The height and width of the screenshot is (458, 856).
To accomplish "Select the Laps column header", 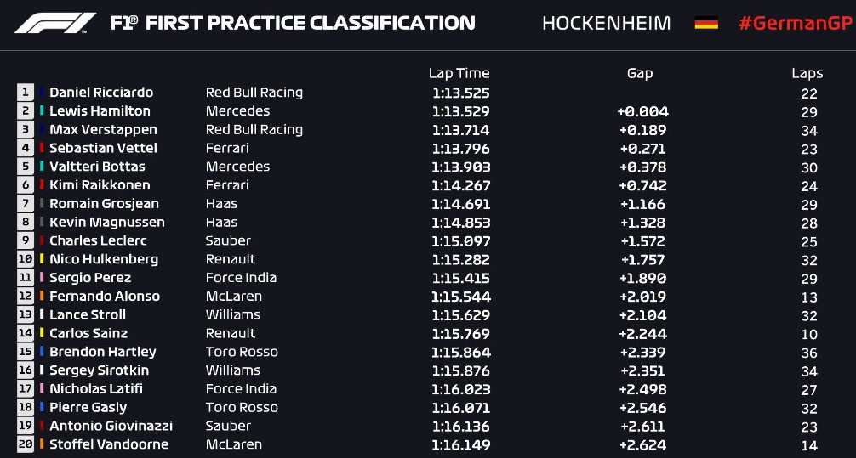I will 807,74.
